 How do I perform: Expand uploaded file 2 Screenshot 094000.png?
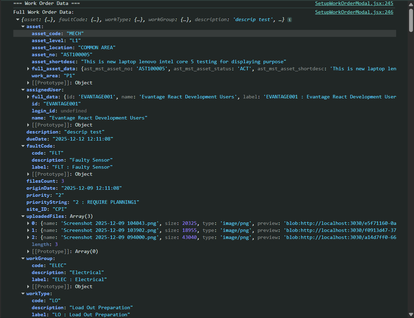point(28,238)
